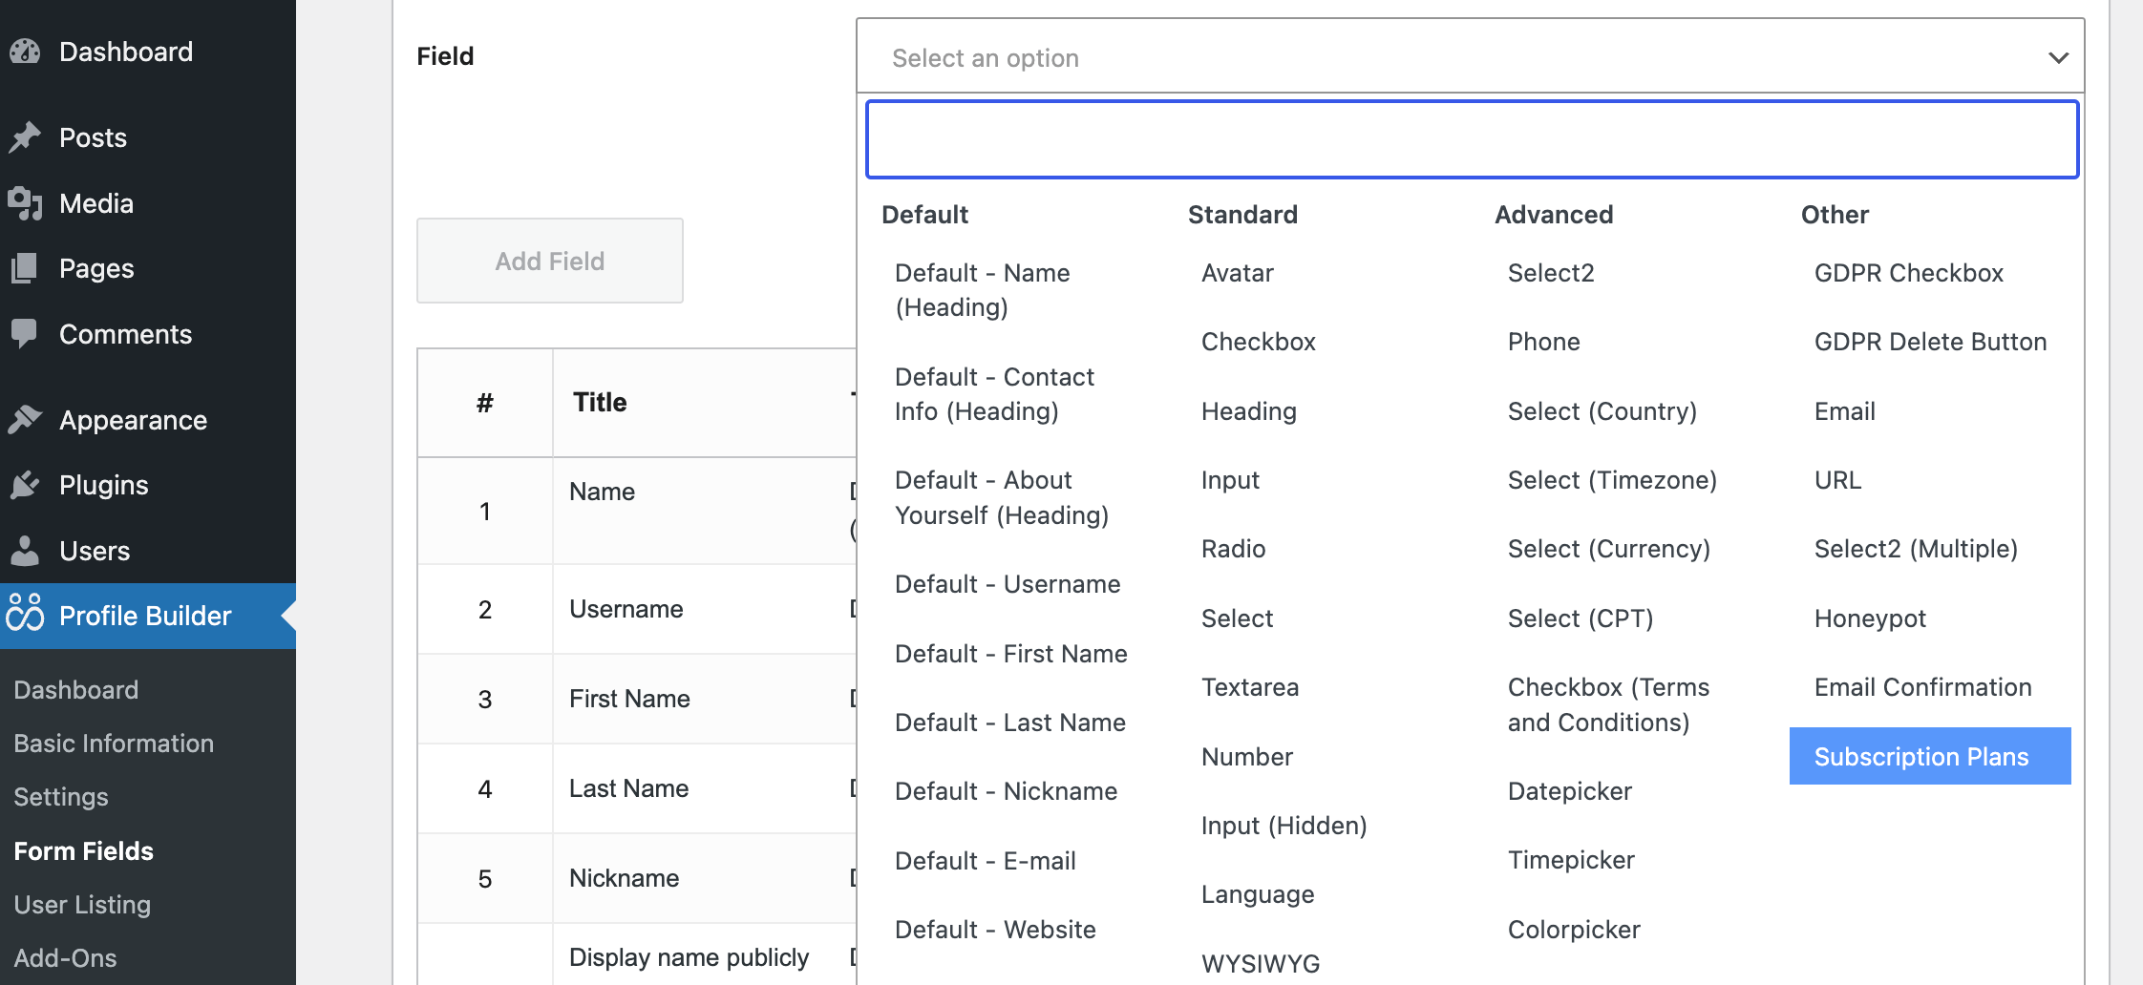The image size is (2143, 985).
Task: Open Profile Builder Settings submenu
Action: (x=61, y=796)
